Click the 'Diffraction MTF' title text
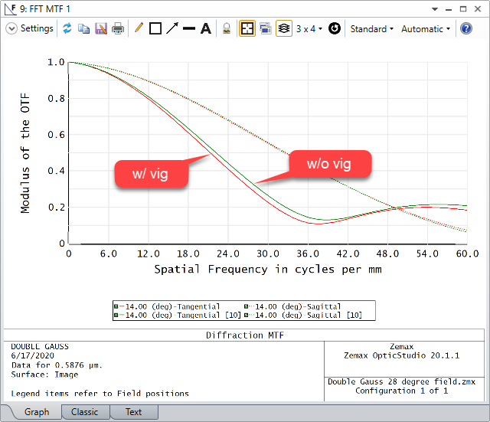This screenshot has height=422, width=490. [245, 335]
